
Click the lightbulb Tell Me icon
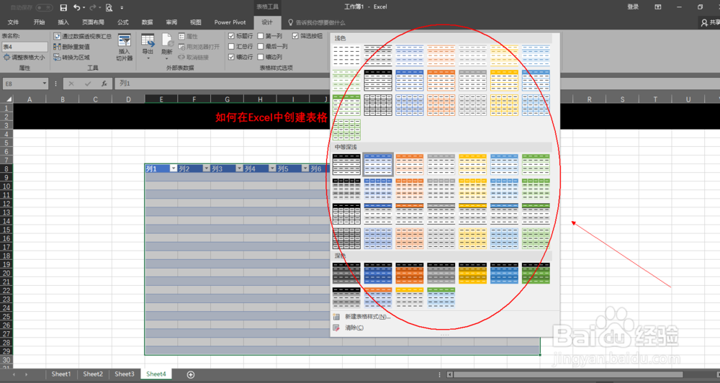click(291, 22)
